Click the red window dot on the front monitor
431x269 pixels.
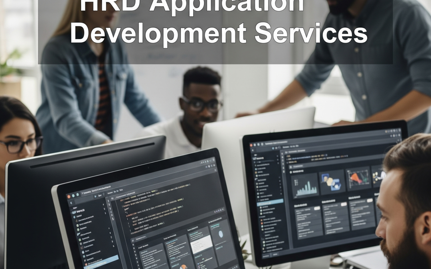[69, 196]
